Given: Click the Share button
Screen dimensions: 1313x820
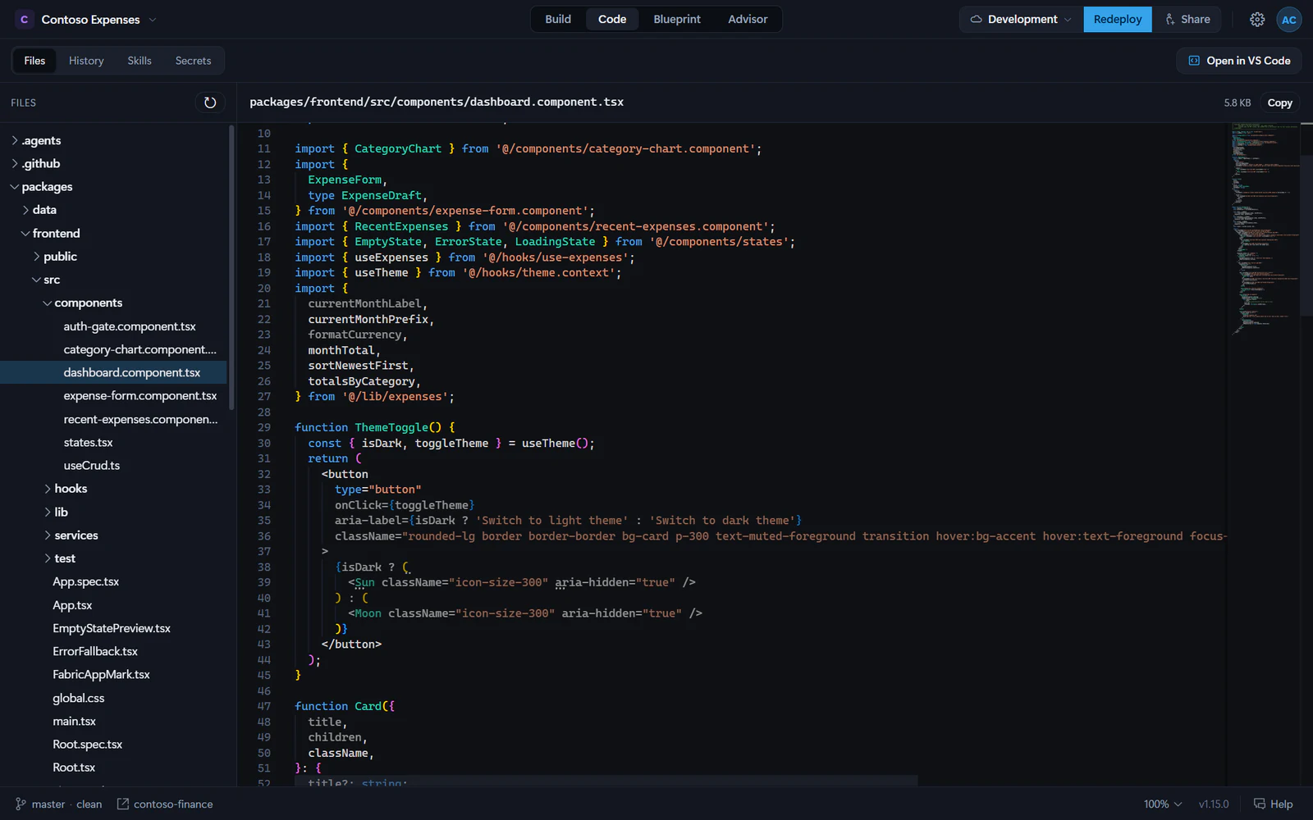Looking at the screenshot, I should click(x=1187, y=20).
